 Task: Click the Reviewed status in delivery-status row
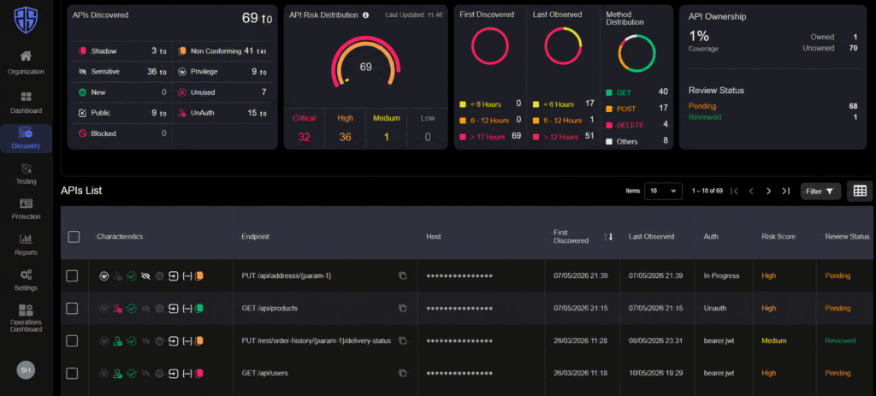[x=840, y=340]
